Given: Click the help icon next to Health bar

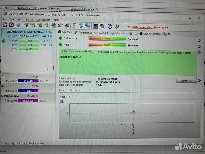Looking at the screenshot, I should 199,46.
